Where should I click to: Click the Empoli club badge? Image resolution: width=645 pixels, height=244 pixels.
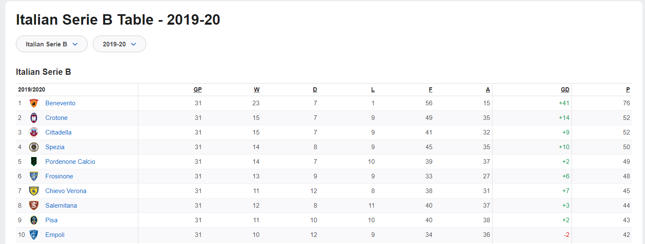click(x=34, y=235)
